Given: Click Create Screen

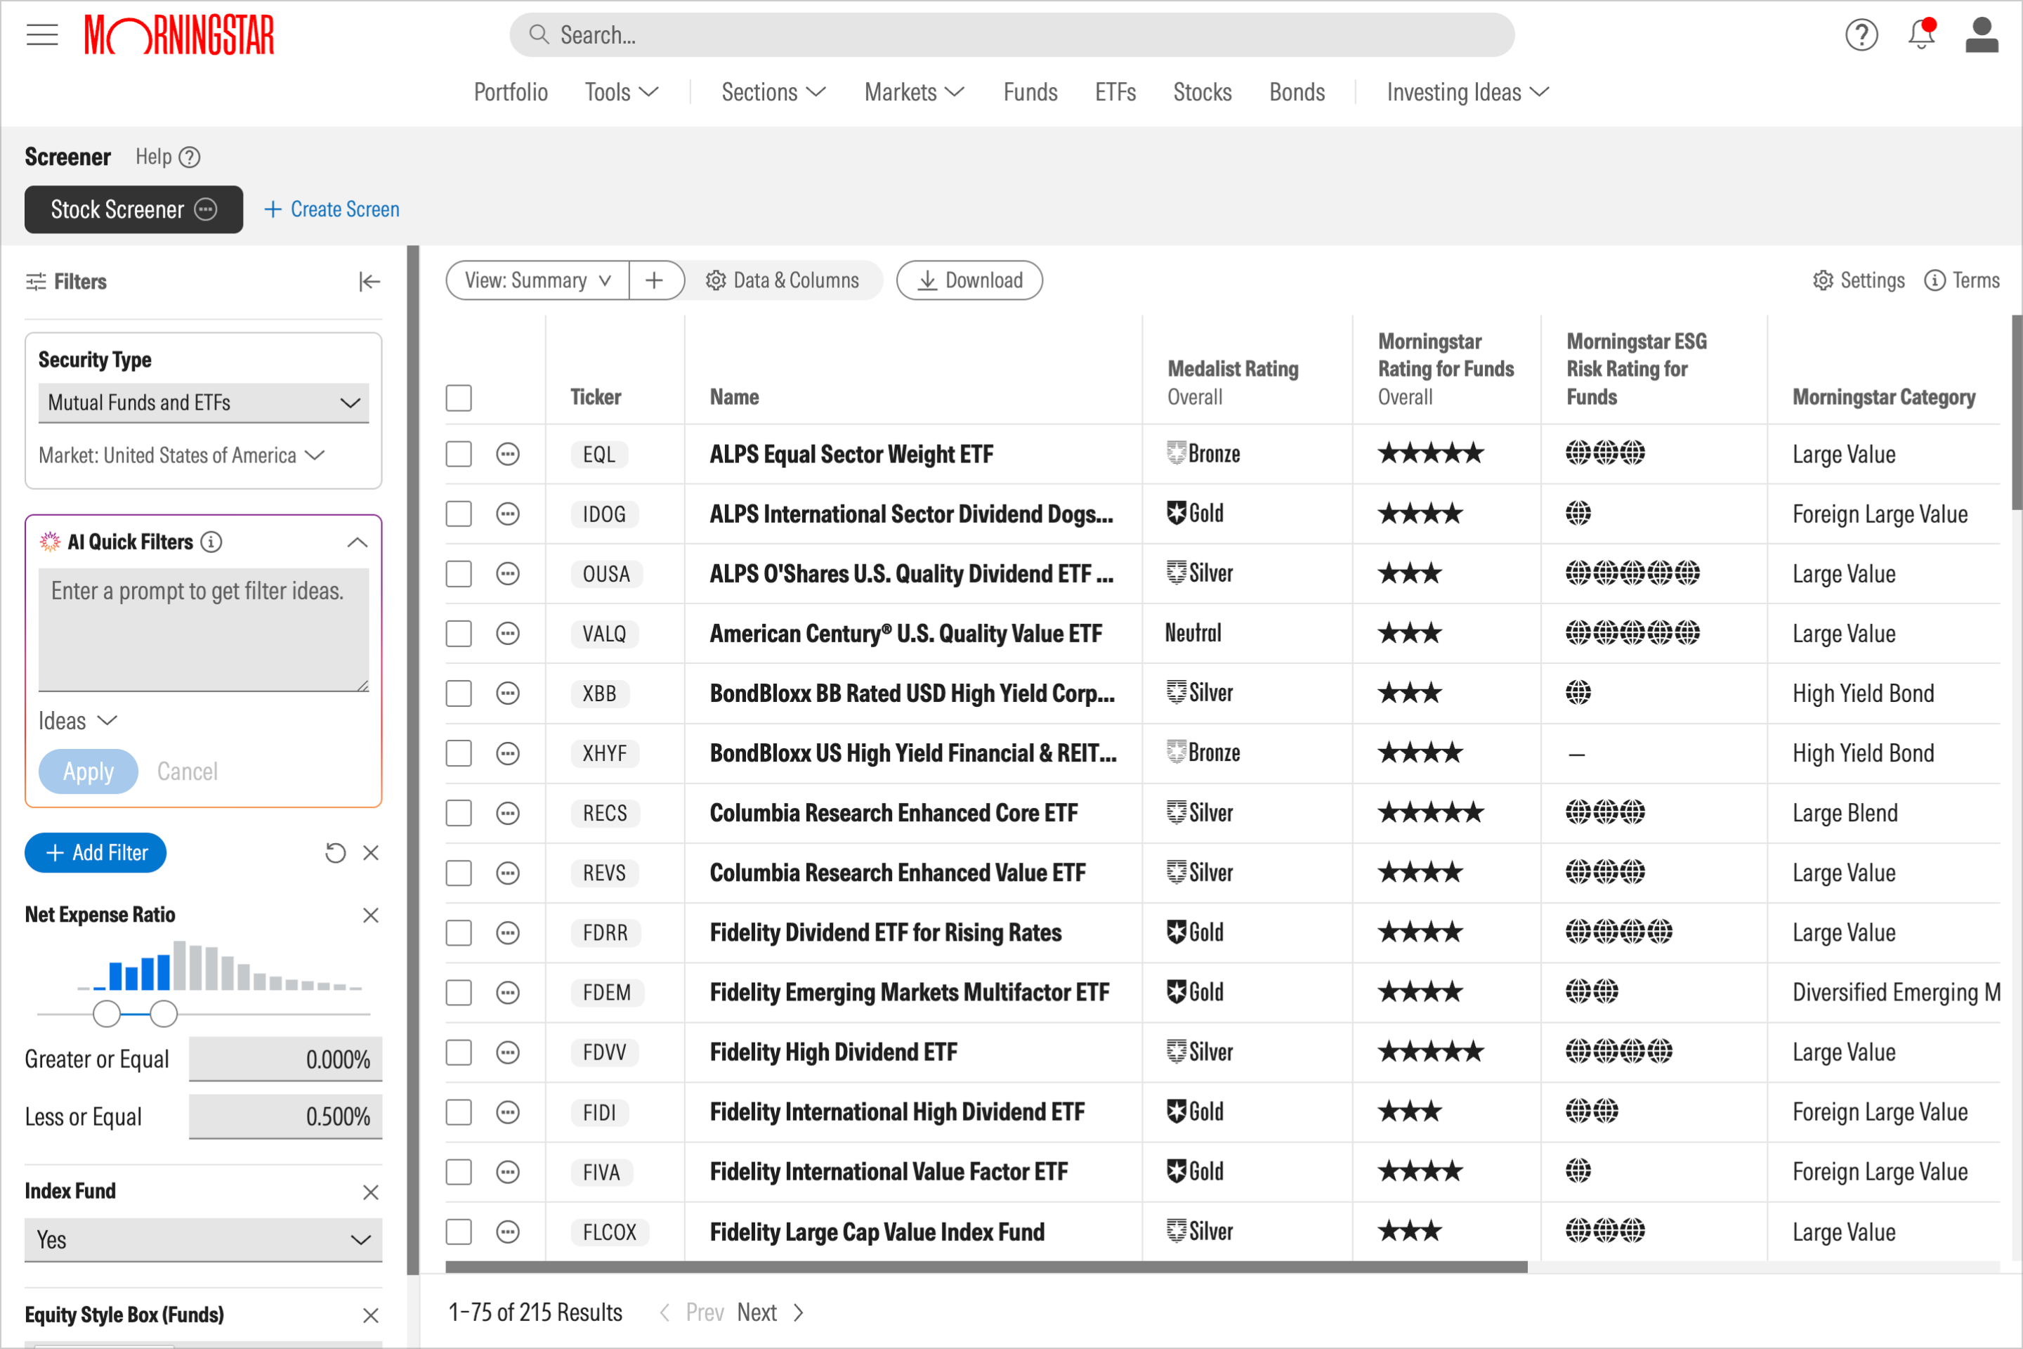Looking at the screenshot, I should coord(331,209).
